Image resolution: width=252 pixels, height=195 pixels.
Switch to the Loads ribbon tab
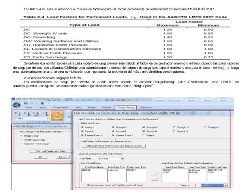pyautogui.click(x=78, y=107)
